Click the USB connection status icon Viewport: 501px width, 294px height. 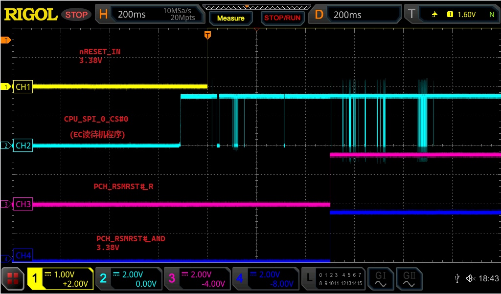(x=457, y=278)
